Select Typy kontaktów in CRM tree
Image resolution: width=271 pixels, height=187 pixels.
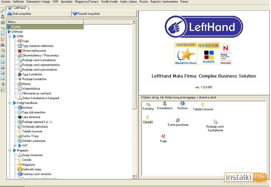(x=32, y=74)
